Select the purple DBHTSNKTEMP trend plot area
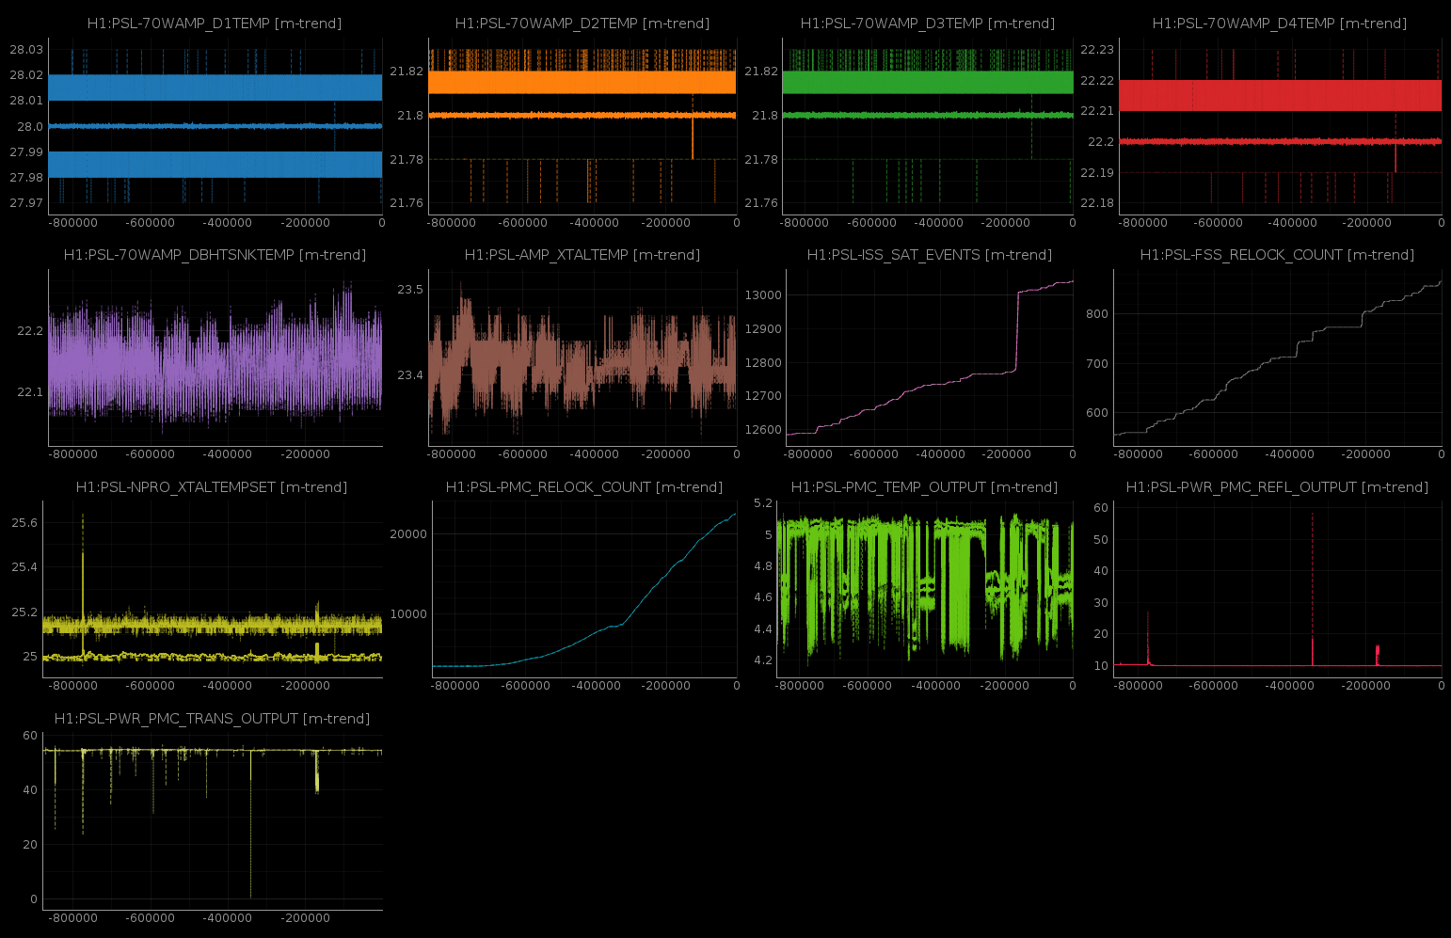The height and width of the screenshot is (938, 1451). pyautogui.click(x=215, y=358)
